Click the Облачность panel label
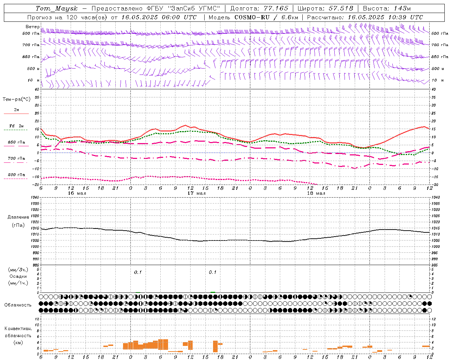Viewport: 450px width, 360px height. coord(18,305)
